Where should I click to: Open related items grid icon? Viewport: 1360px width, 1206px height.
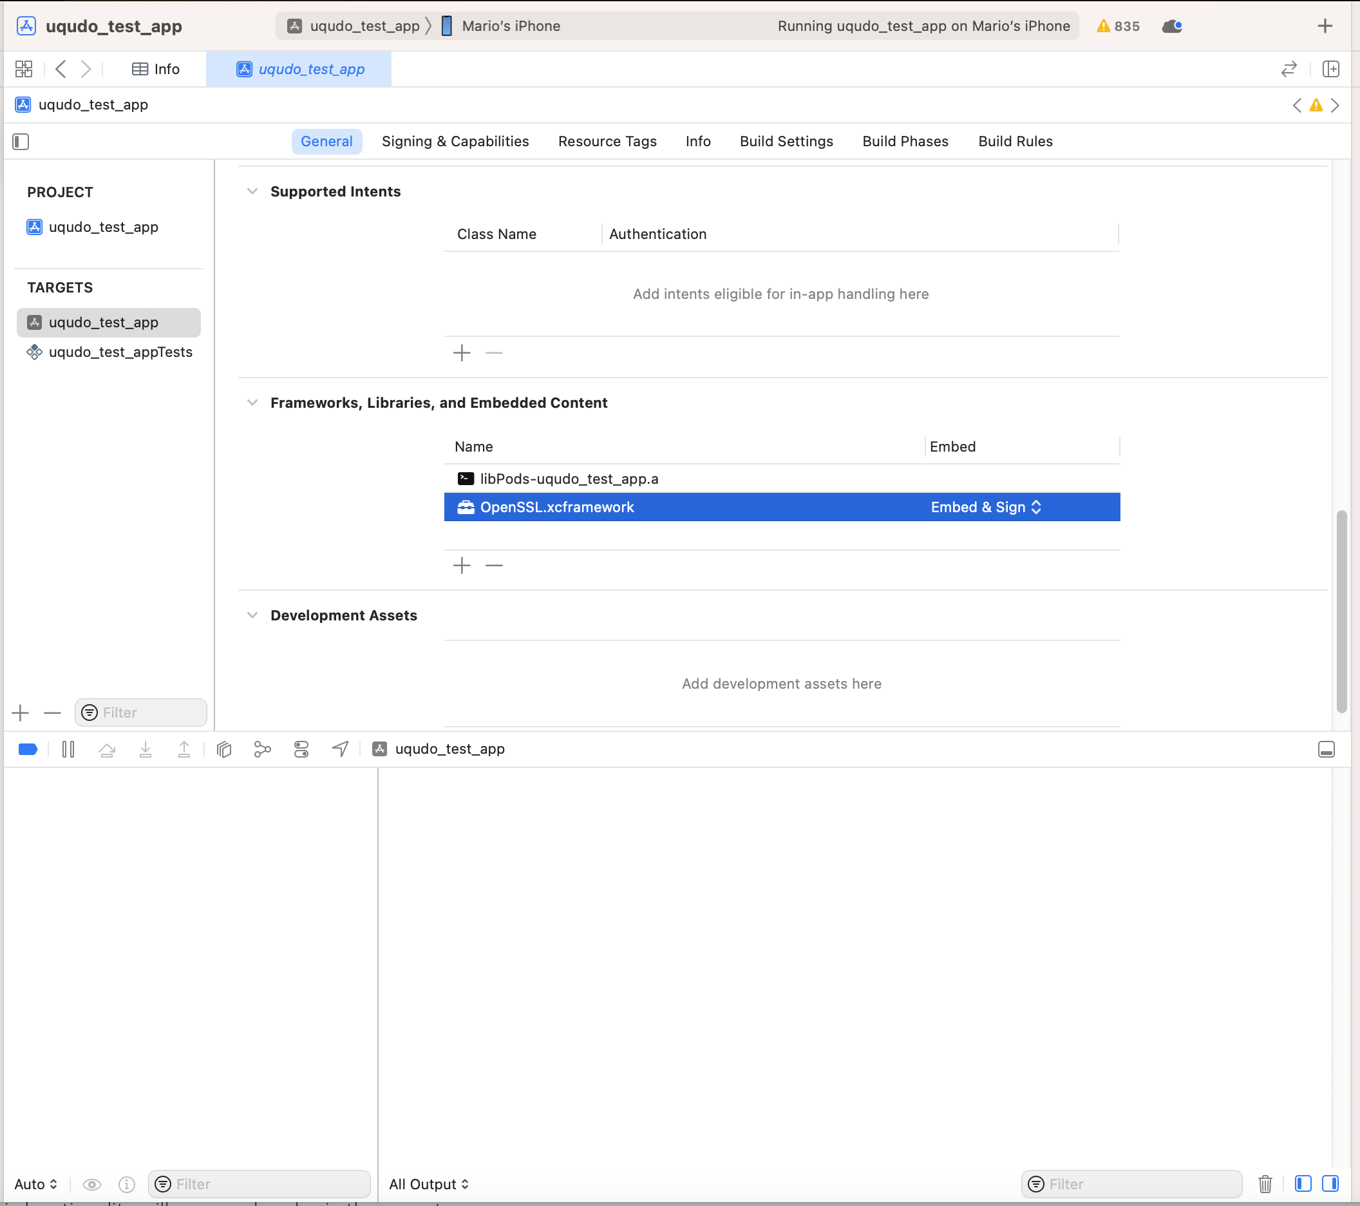pyautogui.click(x=24, y=69)
